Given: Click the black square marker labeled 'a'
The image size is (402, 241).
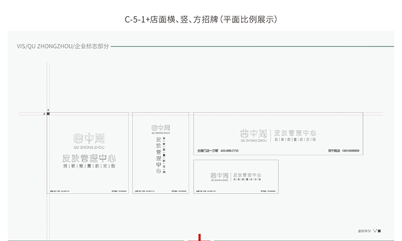Looking at the screenshot, I should pos(49,114).
